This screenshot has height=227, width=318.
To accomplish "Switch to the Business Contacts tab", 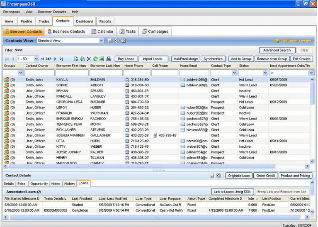I will [x=66, y=32].
